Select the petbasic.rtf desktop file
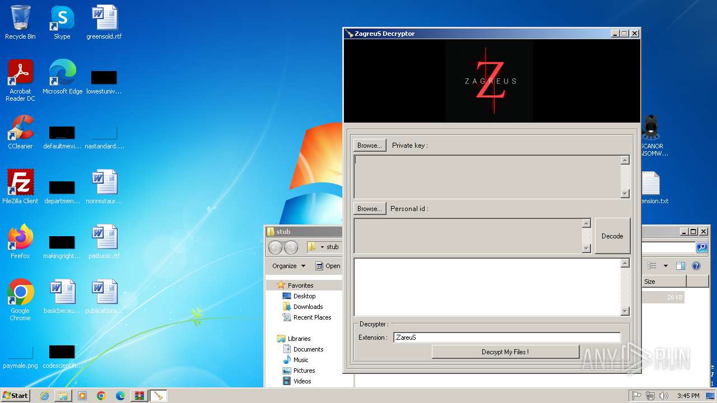Screen dimensions: 717x403 tap(104, 242)
